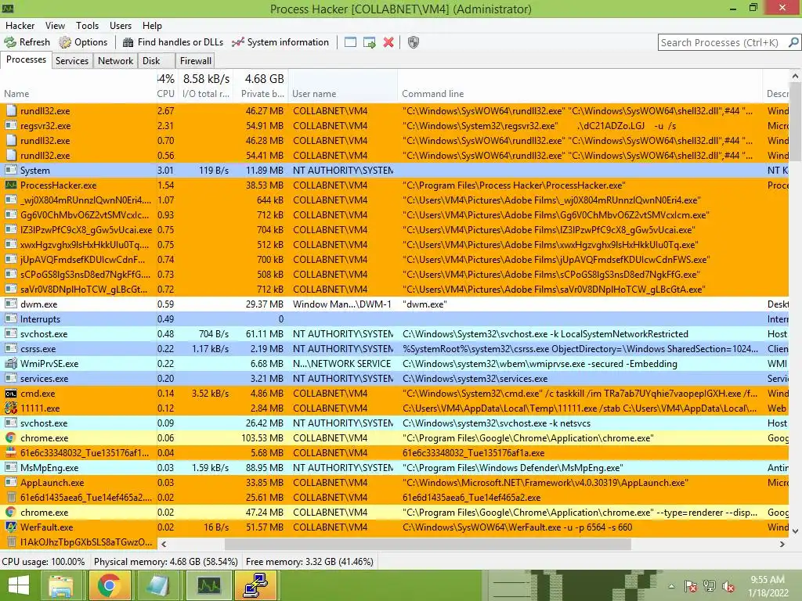Click the Free memory status bar entry
802x601 pixels.
(x=309, y=562)
